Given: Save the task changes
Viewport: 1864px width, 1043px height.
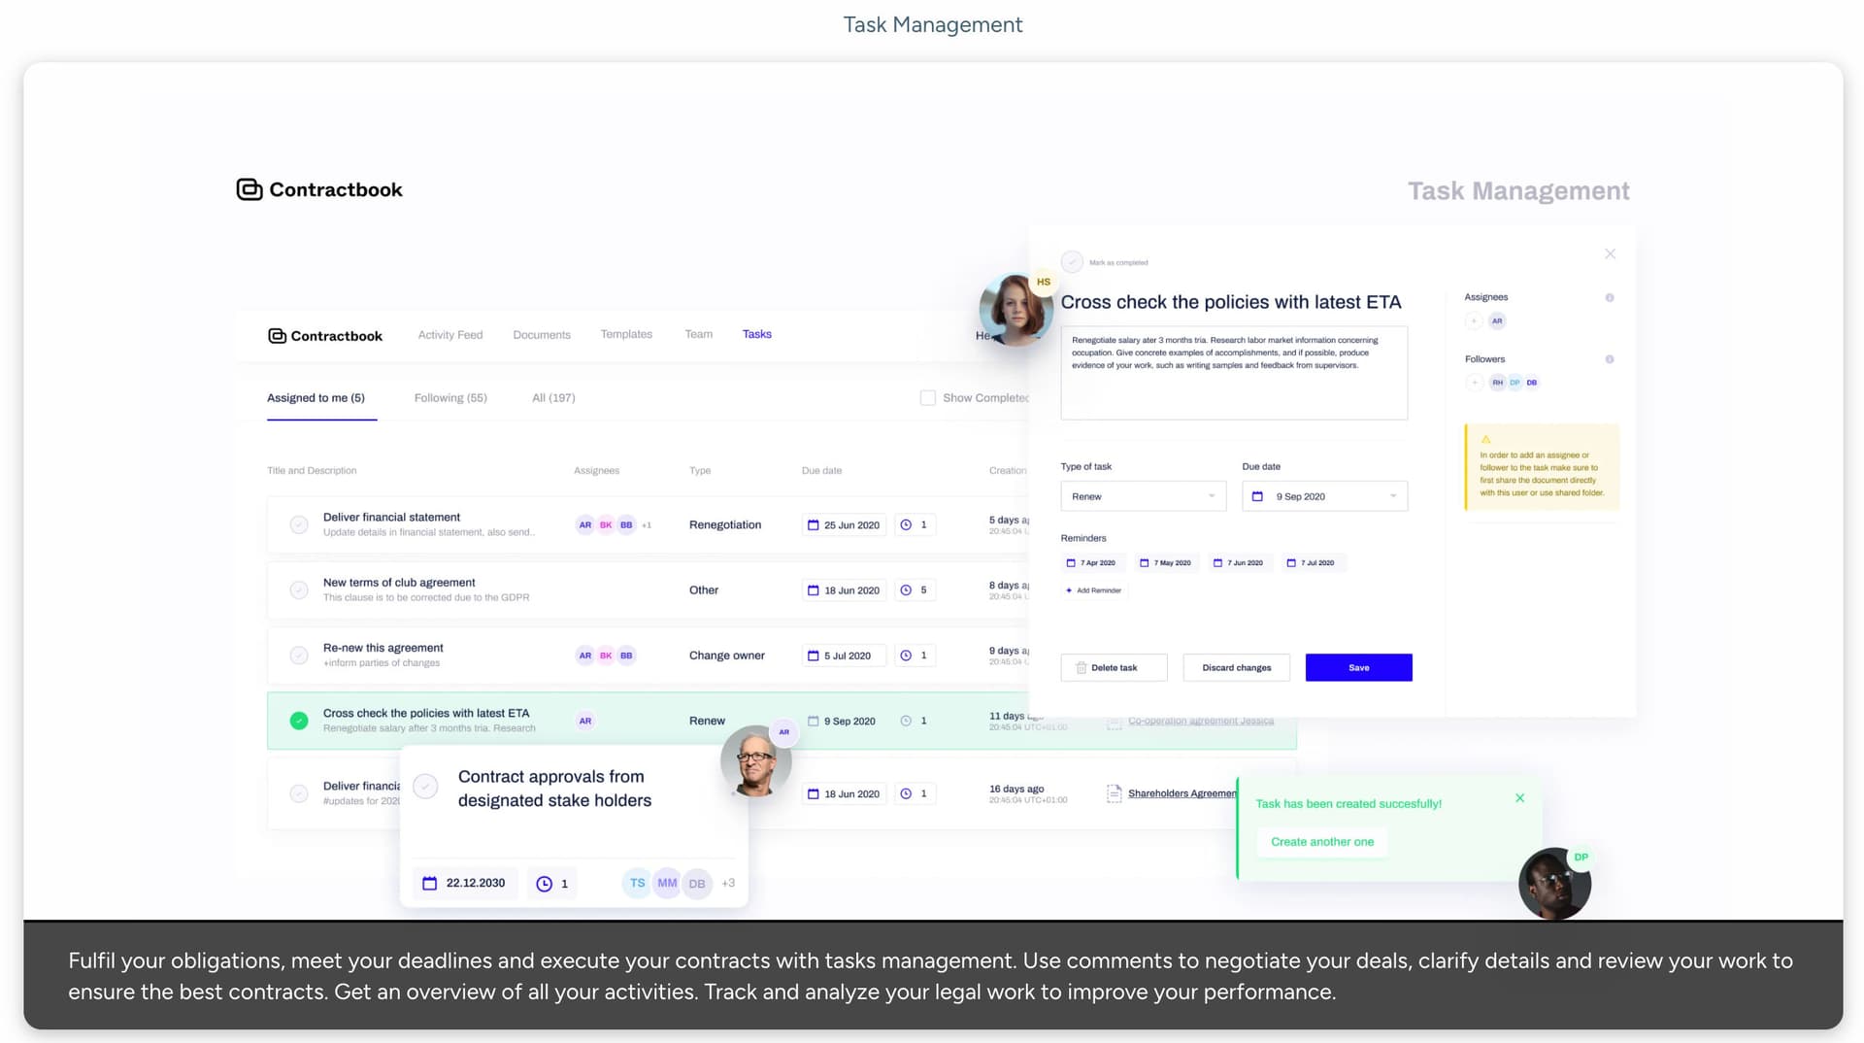Looking at the screenshot, I should tap(1358, 667).
